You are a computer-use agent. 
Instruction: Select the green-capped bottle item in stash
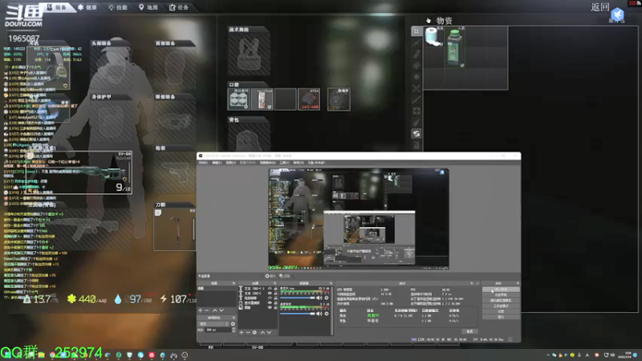click(x=454, y=47)
